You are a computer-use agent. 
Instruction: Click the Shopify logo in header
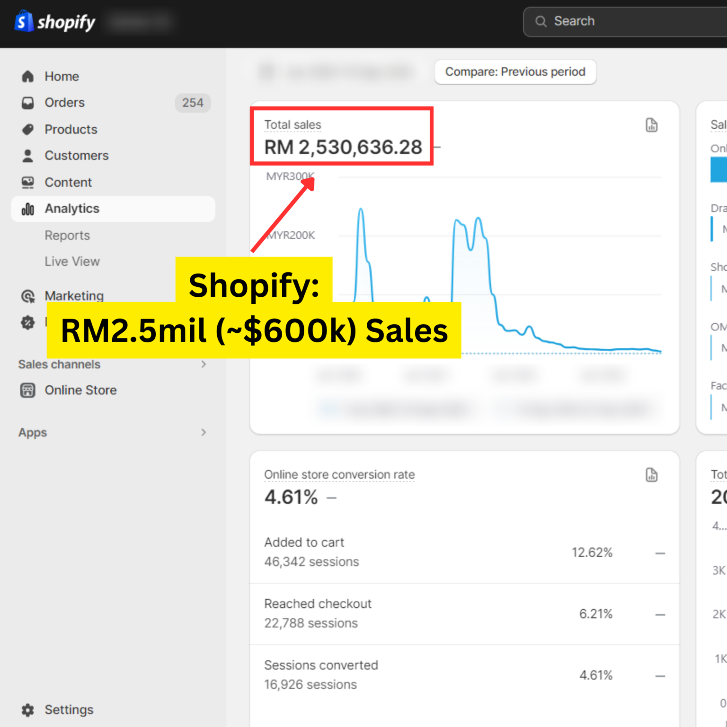[54, 22]
